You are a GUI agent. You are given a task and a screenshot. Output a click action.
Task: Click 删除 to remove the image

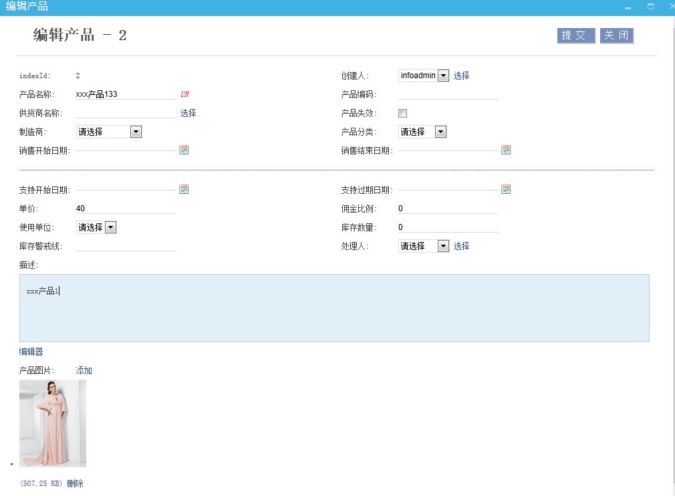75,483
